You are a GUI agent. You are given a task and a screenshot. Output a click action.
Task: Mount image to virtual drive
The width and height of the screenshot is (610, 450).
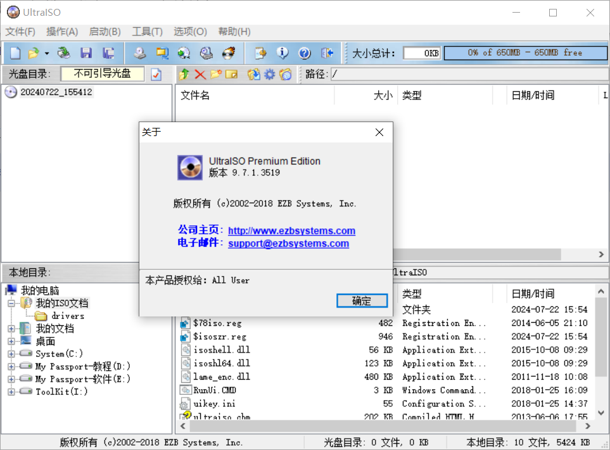pyautogui.click(x=182, y=53)
